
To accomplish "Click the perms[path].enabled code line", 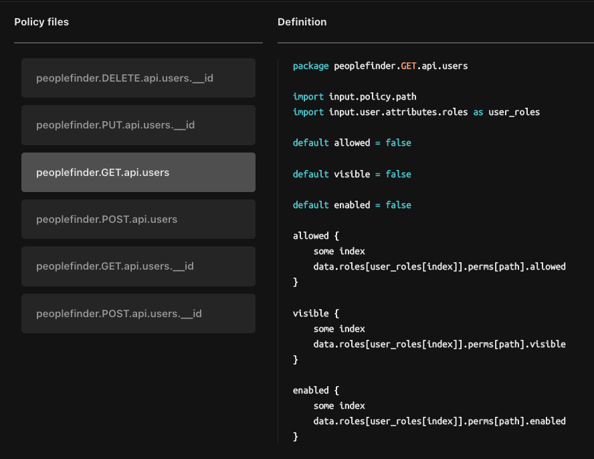I will coord(439,421).
